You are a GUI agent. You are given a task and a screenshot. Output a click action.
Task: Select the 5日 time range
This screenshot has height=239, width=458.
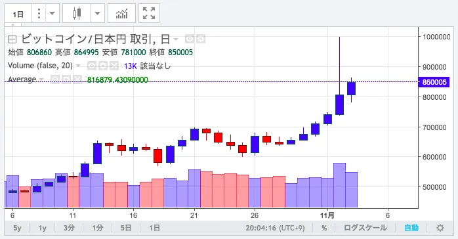pyautogui.click(x=126, y=228)
